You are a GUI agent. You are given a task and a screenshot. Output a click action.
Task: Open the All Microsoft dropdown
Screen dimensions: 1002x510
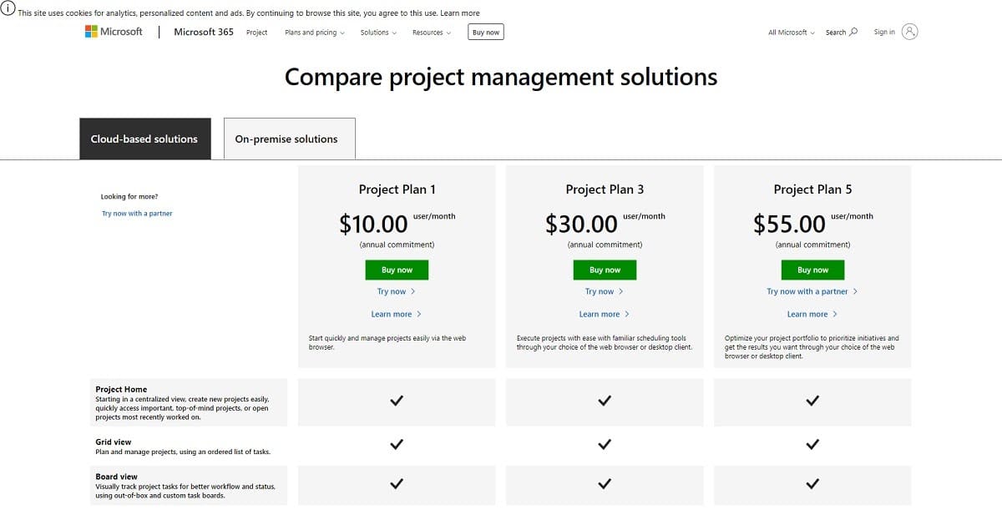788,32
